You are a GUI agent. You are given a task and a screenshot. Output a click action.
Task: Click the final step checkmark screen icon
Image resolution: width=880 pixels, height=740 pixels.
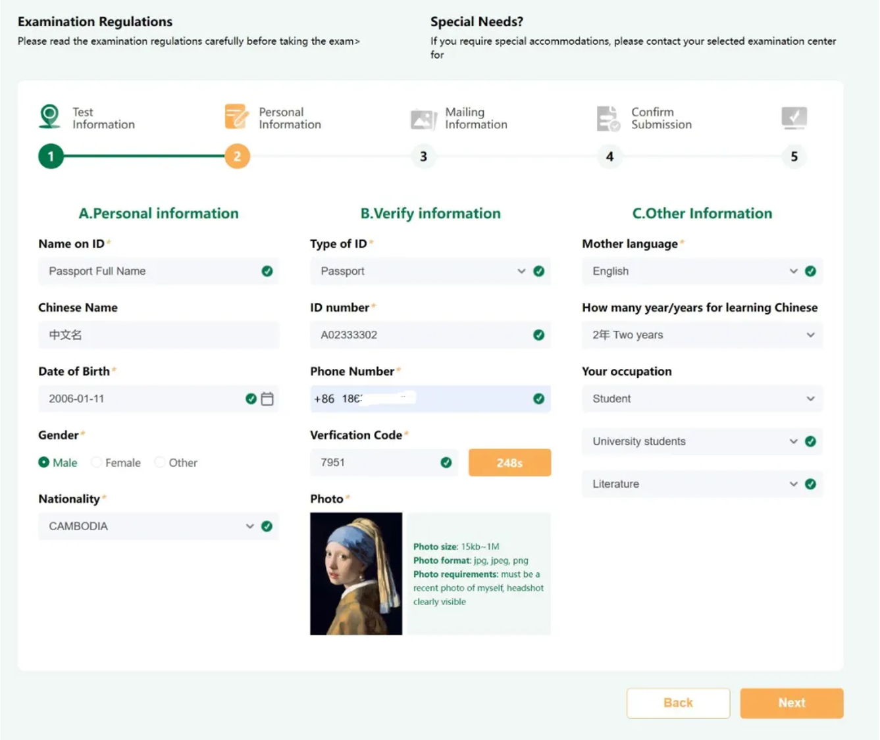click(794, 117)
